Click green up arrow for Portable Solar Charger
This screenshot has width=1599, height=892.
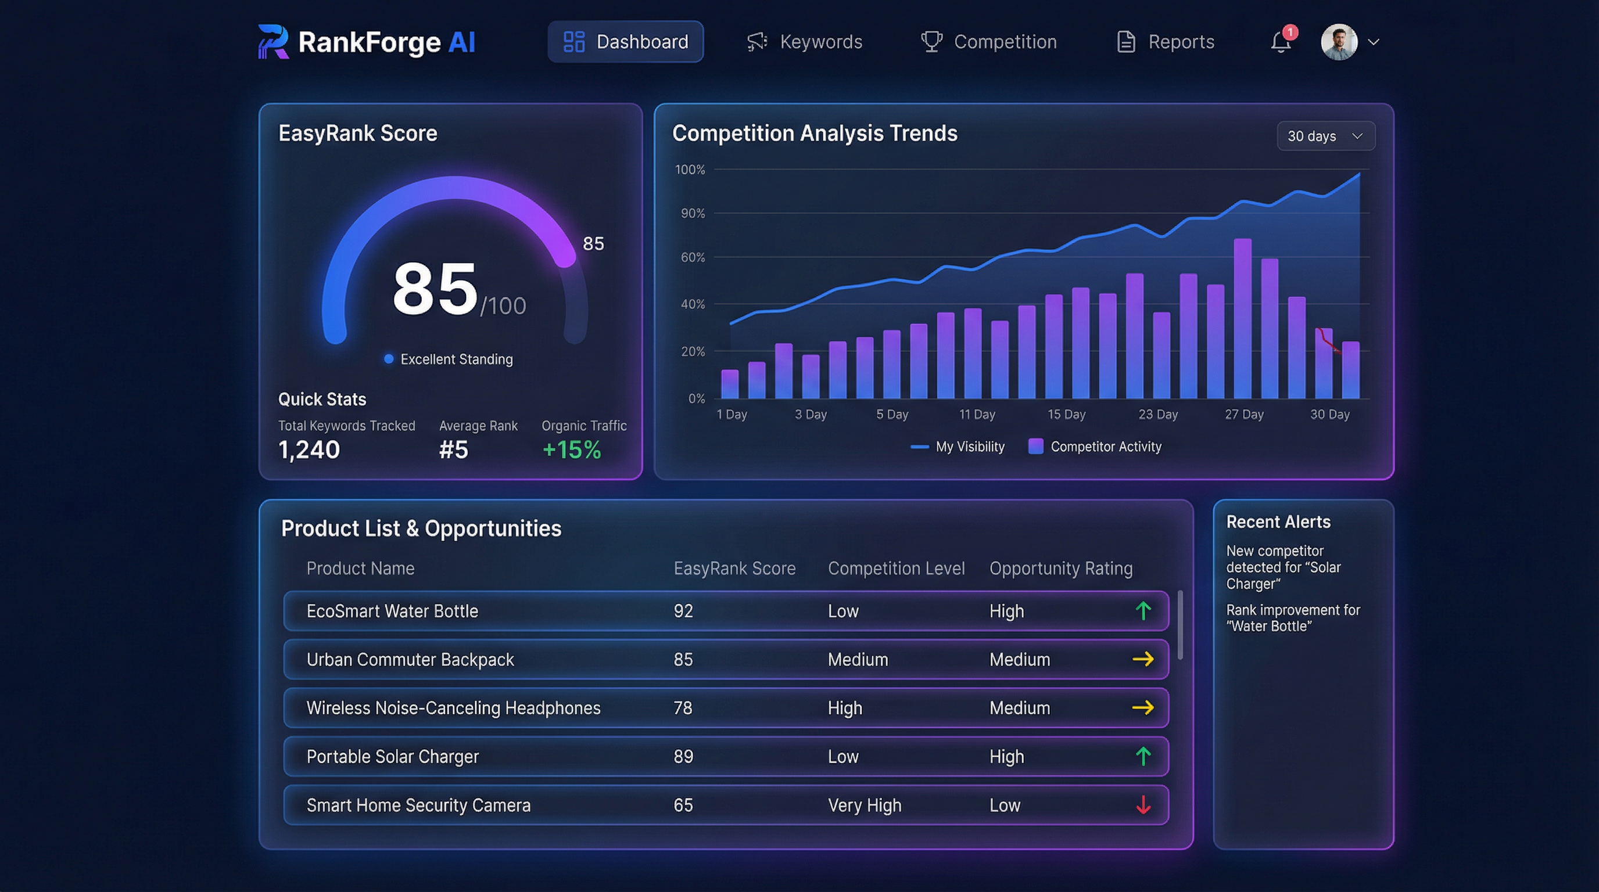pos(1143,756)
